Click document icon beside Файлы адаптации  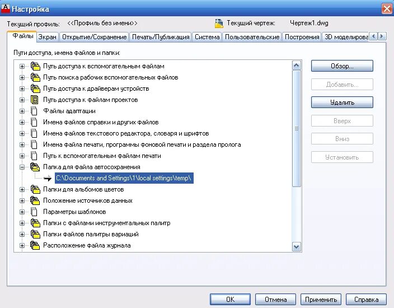coord(34,111)
